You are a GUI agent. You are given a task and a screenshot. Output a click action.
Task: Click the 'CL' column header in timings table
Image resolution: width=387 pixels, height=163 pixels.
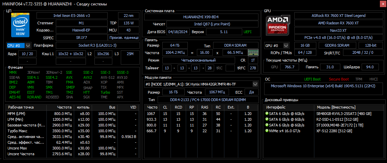pyautogui.click(x=165, y=107)
